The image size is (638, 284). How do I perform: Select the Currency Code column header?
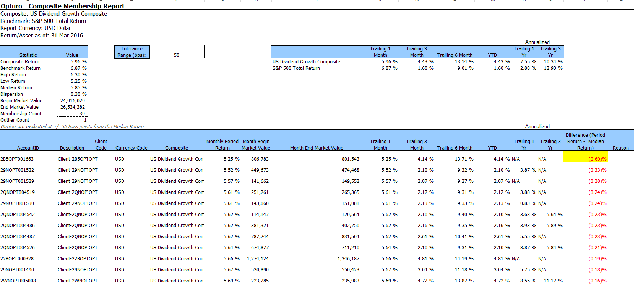[131, 148]
